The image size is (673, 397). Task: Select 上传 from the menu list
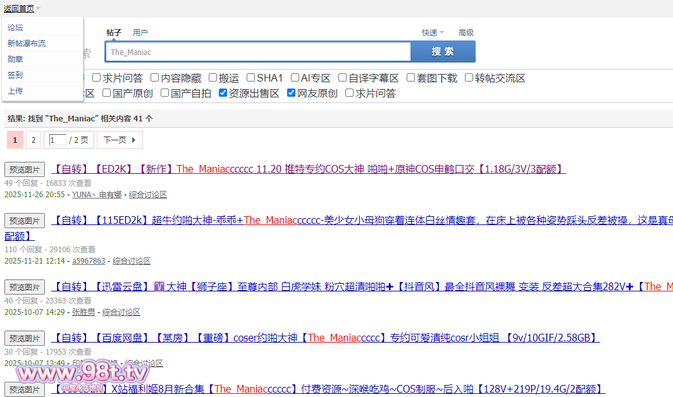coord(15,91)
